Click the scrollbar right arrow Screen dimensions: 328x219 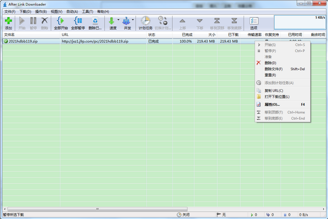tap(324, 209)
